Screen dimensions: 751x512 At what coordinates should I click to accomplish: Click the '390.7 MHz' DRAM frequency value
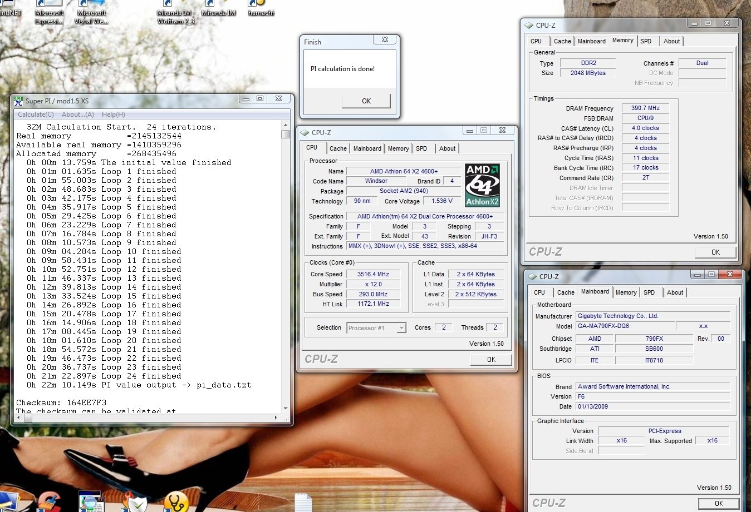pos(645,108)
